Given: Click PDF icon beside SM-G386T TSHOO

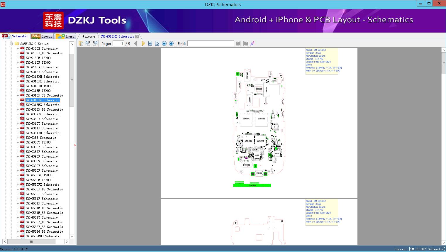Looking at the screenshot, I should tap(22, 142).
